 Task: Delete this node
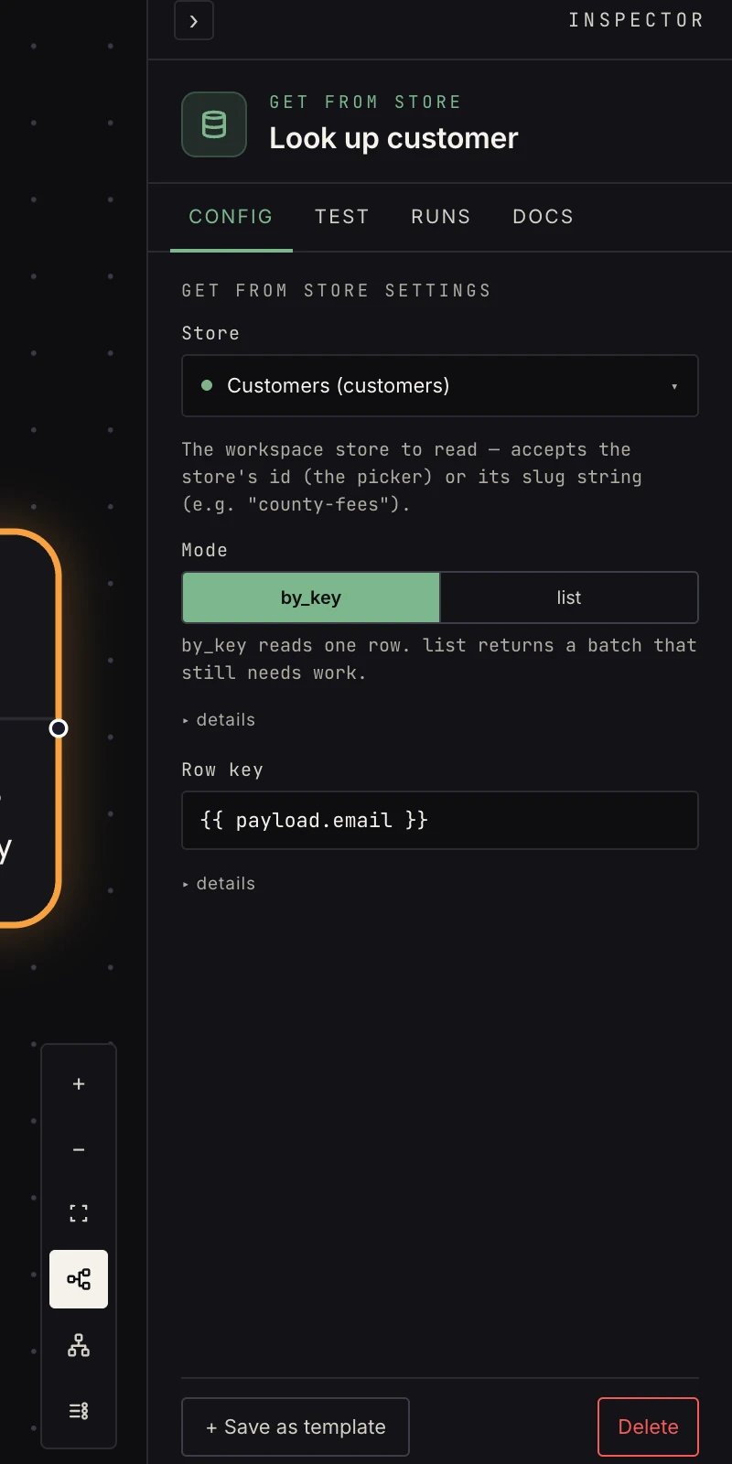click(x=648, y=1427)
